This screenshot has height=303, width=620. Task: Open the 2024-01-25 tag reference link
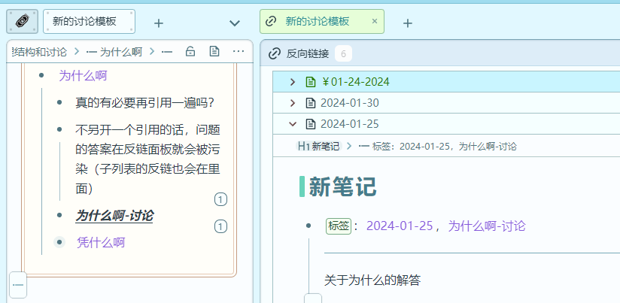coord(400,226)
